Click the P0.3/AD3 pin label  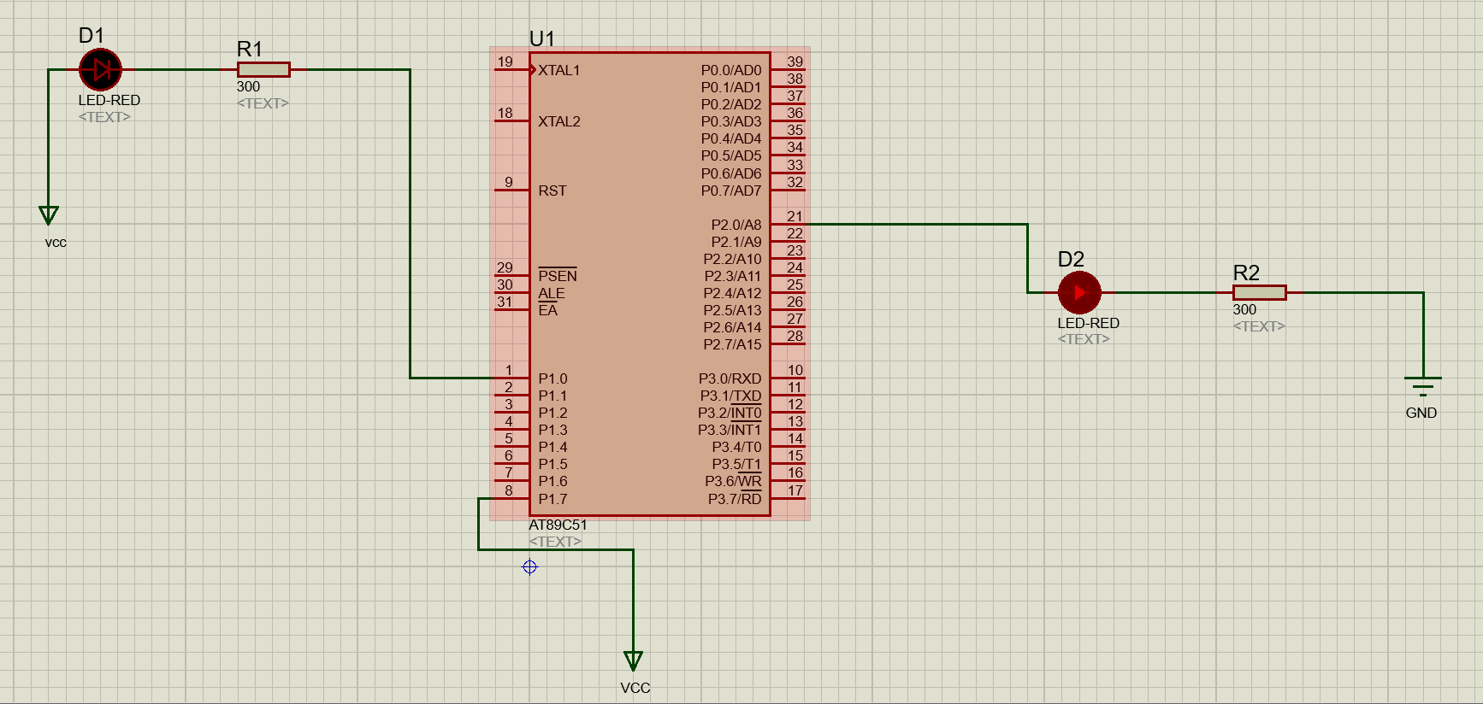coord(731,121)
